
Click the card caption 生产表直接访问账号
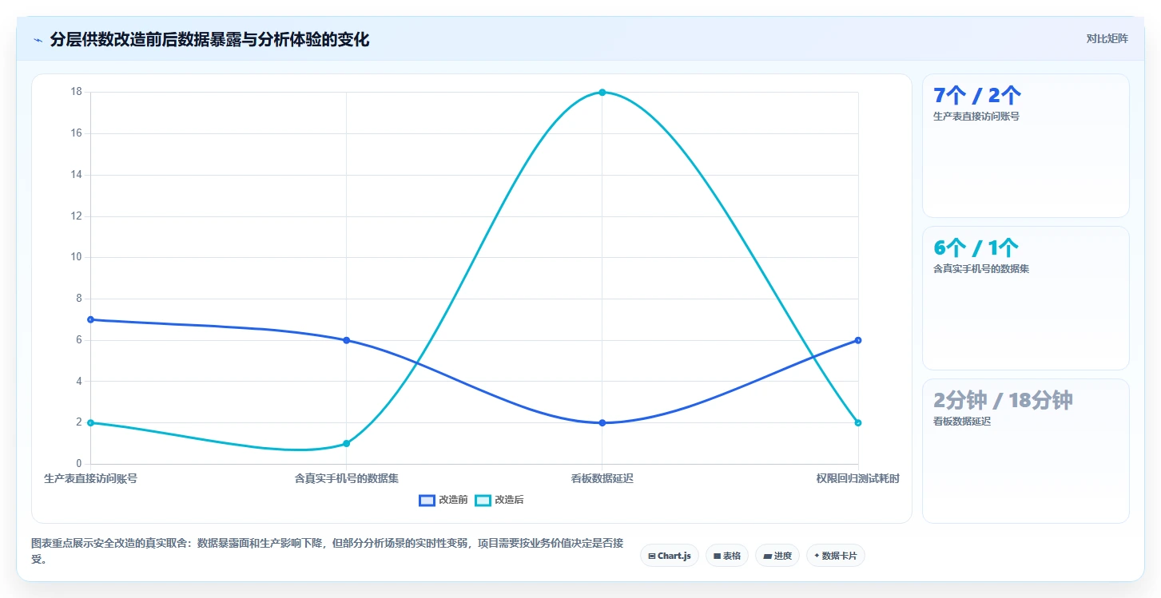click(x=976, y=117)
